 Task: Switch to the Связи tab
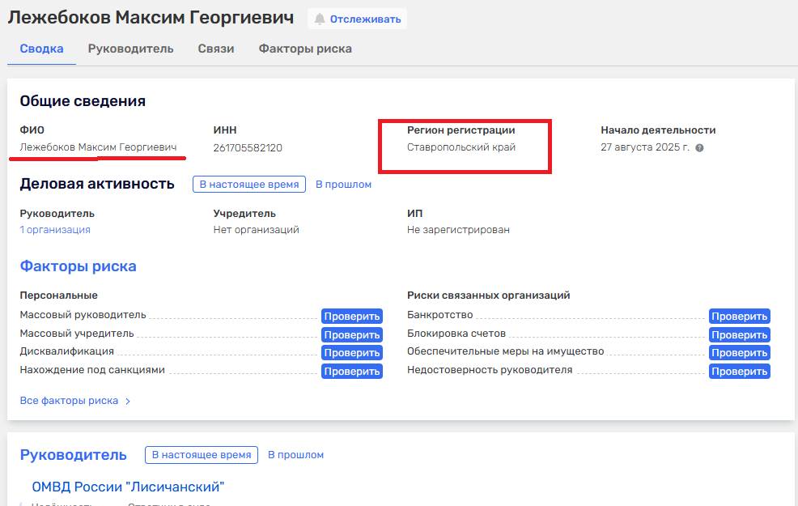click(216, 49)
